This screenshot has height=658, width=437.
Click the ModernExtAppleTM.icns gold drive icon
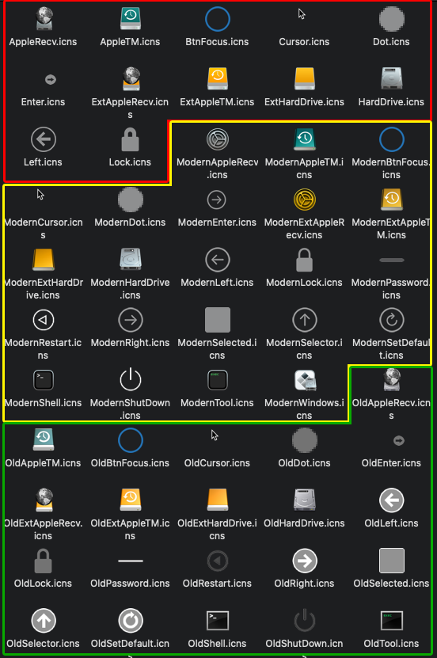391,200
